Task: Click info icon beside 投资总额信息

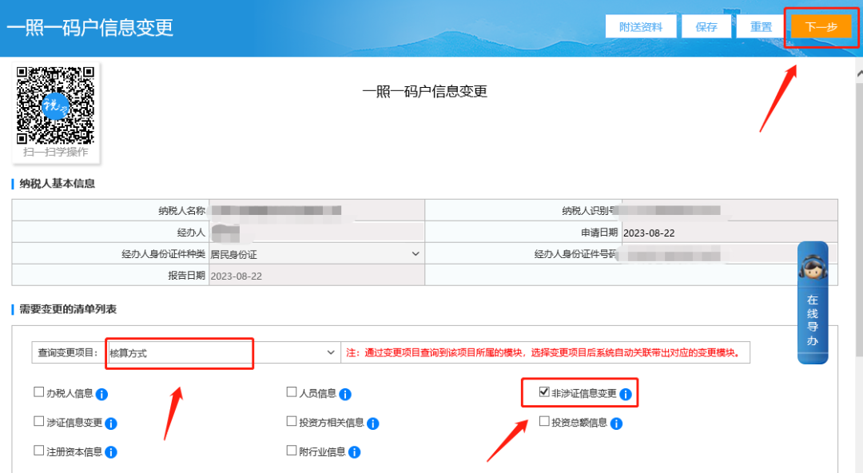Action: pyautogui.click(x=616, y=423)
